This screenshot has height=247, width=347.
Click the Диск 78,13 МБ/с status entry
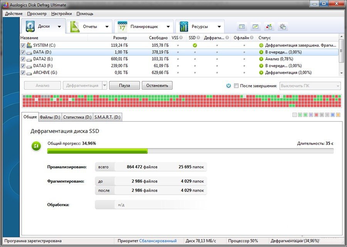[x=201, y=241]
